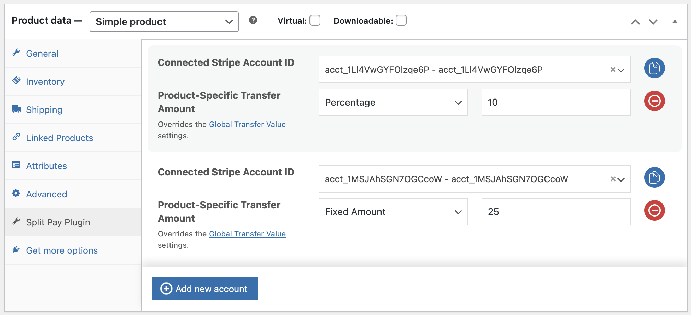Open the first Global Transfer Value link

click(x=247, y=124)
